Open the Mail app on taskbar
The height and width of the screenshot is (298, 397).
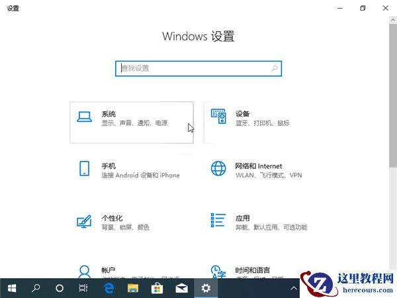(181, 288)
